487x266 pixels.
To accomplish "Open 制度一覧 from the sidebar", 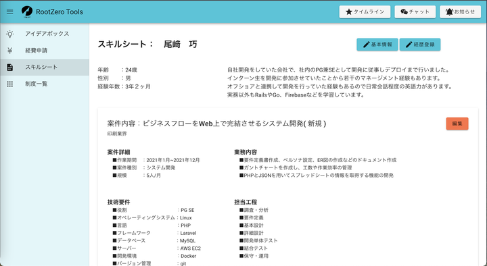I will pyautogui.click(x=45, y=84).
